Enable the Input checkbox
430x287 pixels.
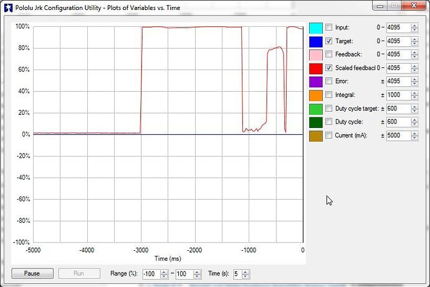(x=328, y=27)
